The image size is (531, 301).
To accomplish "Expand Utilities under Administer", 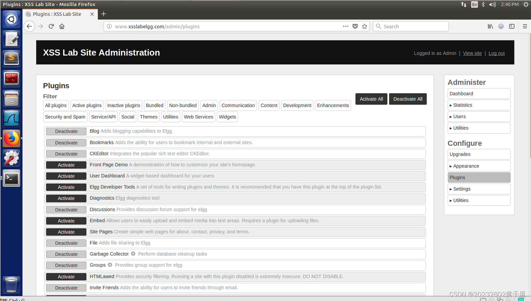I will point(479,128).
